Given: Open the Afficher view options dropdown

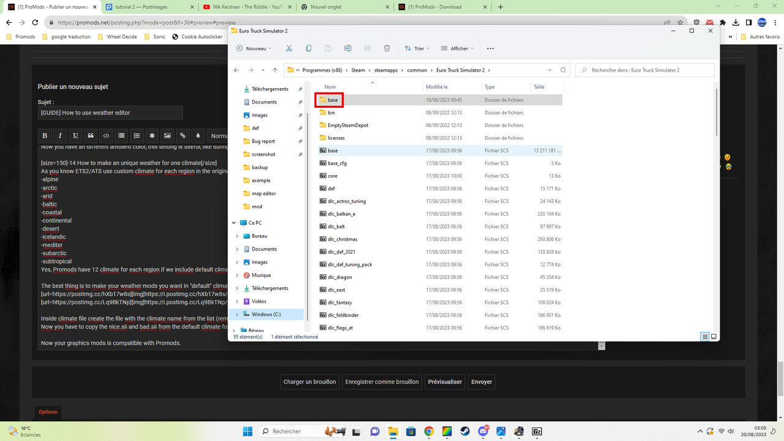Looking at the screenshot, I should 457,48.
